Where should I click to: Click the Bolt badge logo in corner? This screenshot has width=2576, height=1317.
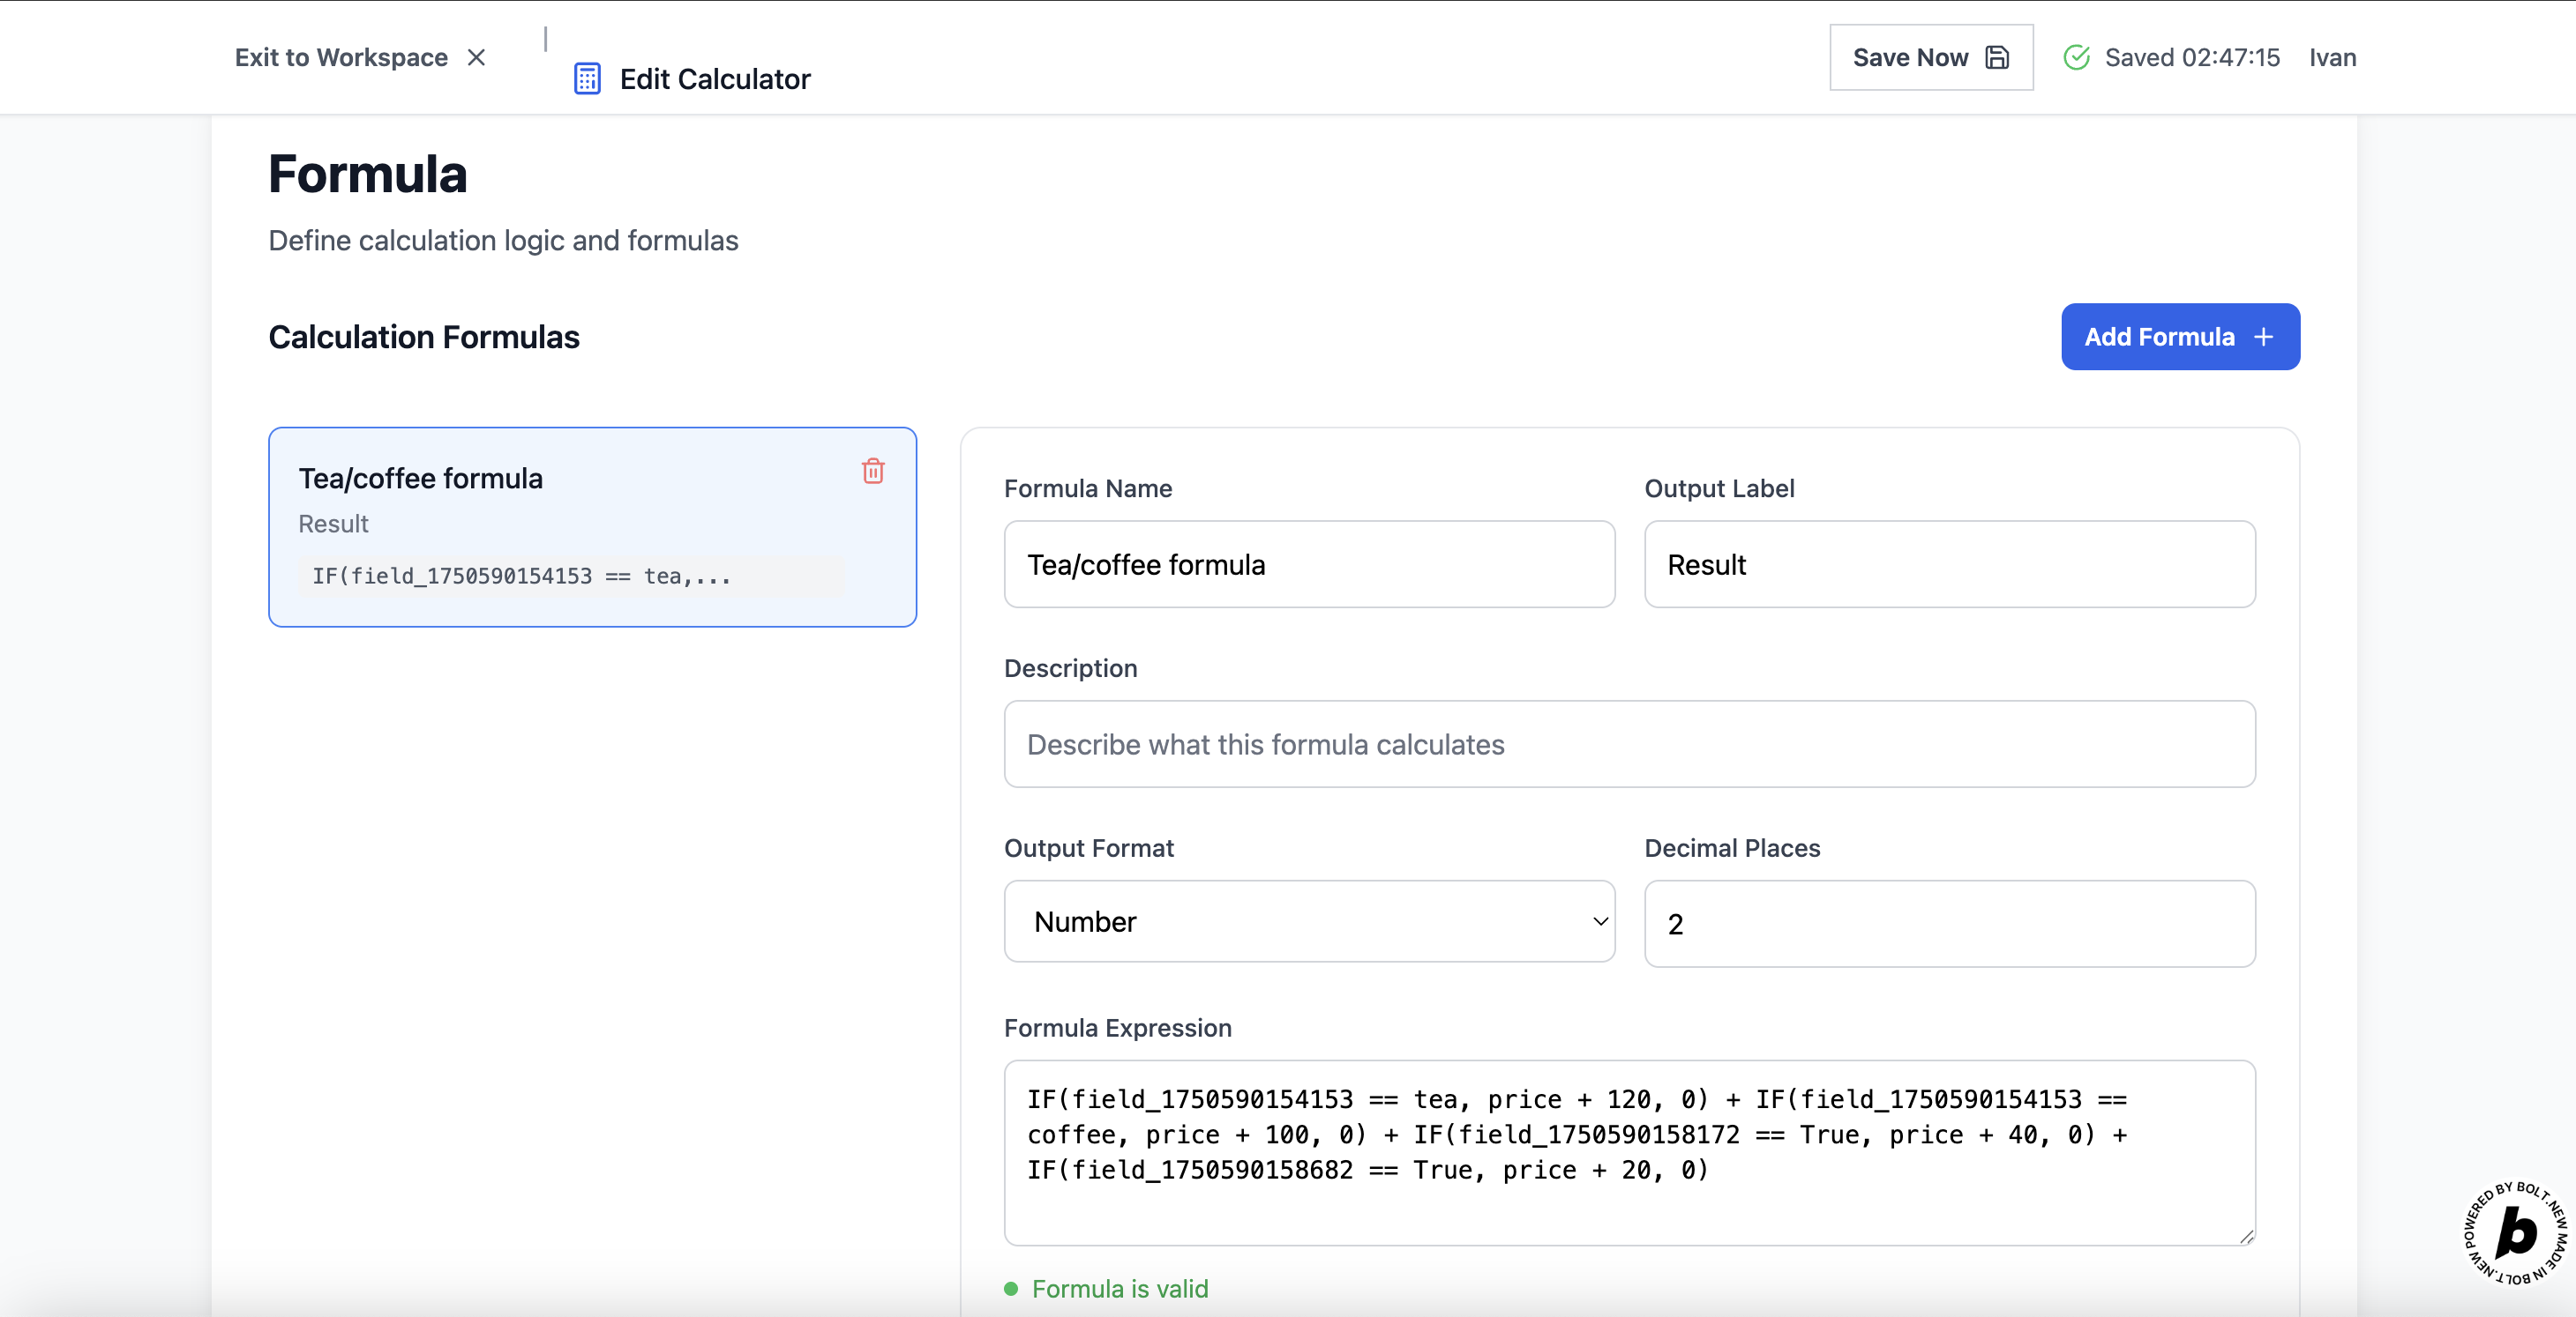pyautogui.click(x=2514, y=1233)
